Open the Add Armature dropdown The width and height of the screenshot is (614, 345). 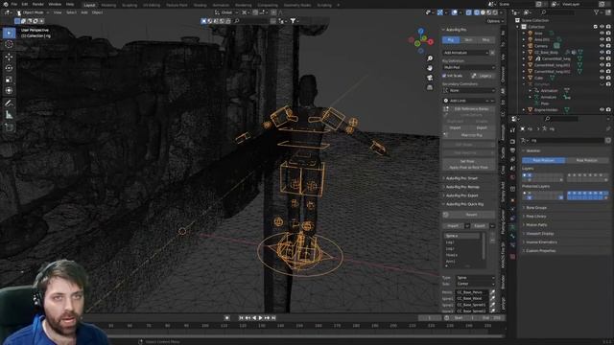point(465,53)
